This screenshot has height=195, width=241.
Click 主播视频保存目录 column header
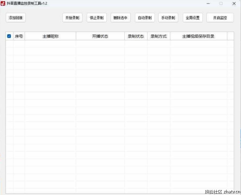click(x=198, y=36)
